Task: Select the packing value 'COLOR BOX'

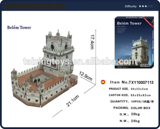Action: (141, 108)
